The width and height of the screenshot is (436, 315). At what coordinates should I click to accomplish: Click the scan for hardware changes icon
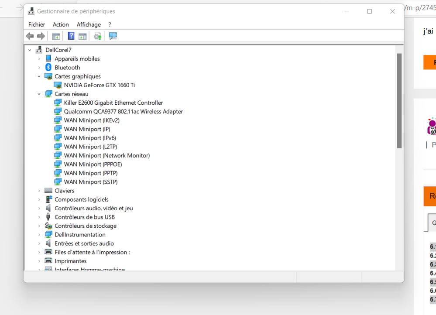click(113, 36)
